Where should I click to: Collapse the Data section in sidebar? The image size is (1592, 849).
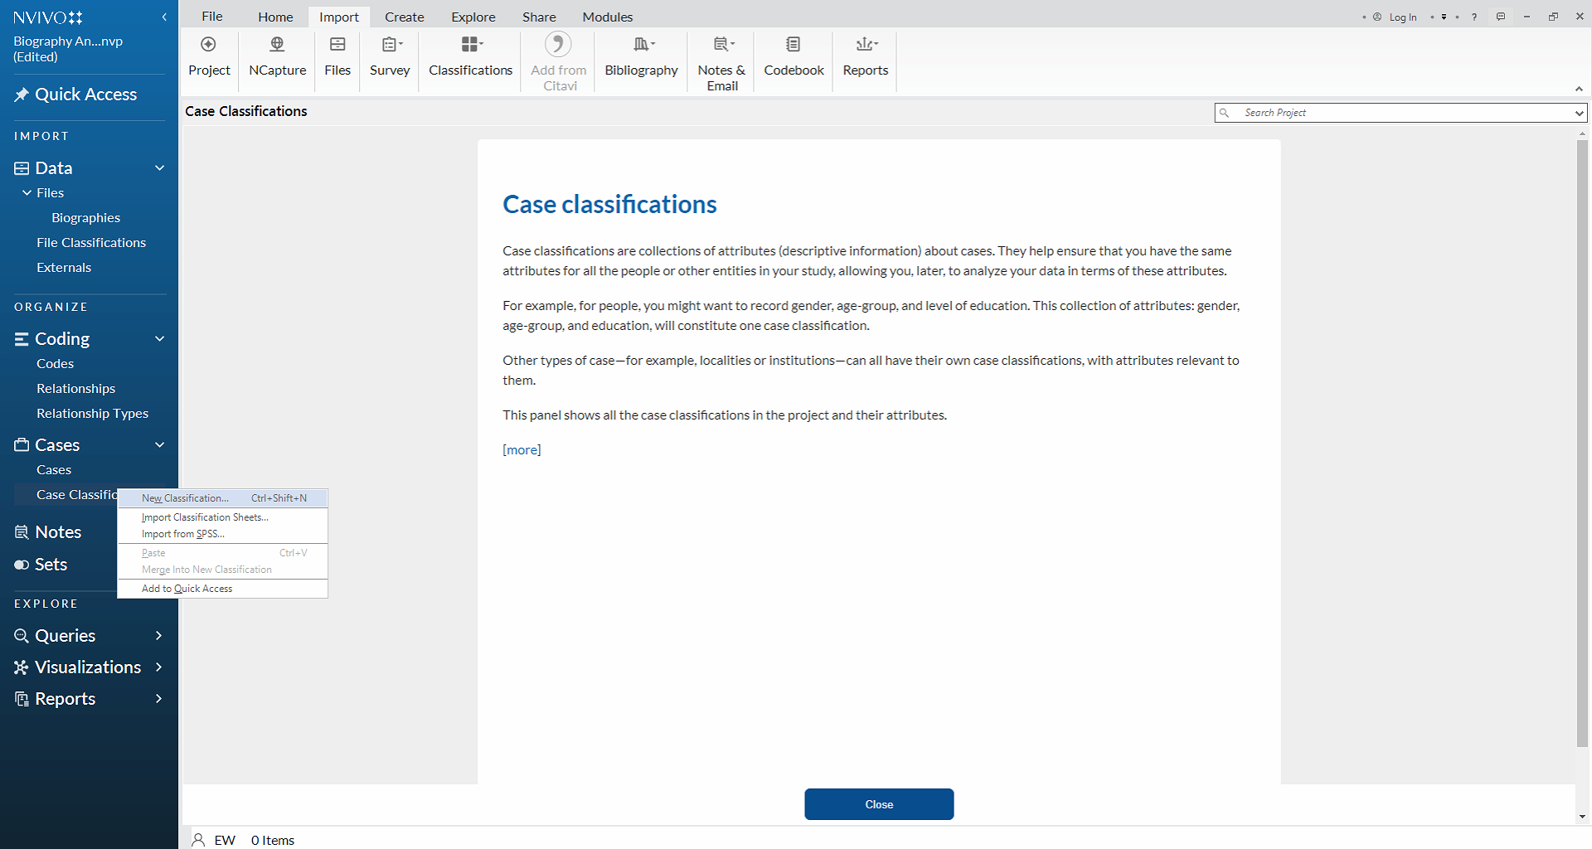160,168
